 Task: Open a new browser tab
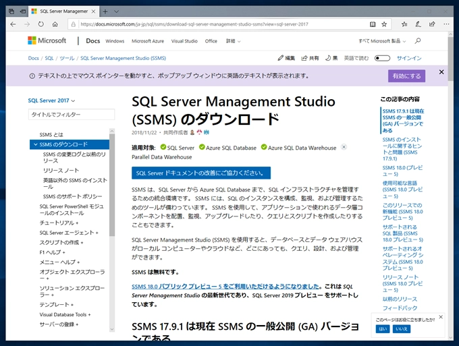tap(106, 11)
